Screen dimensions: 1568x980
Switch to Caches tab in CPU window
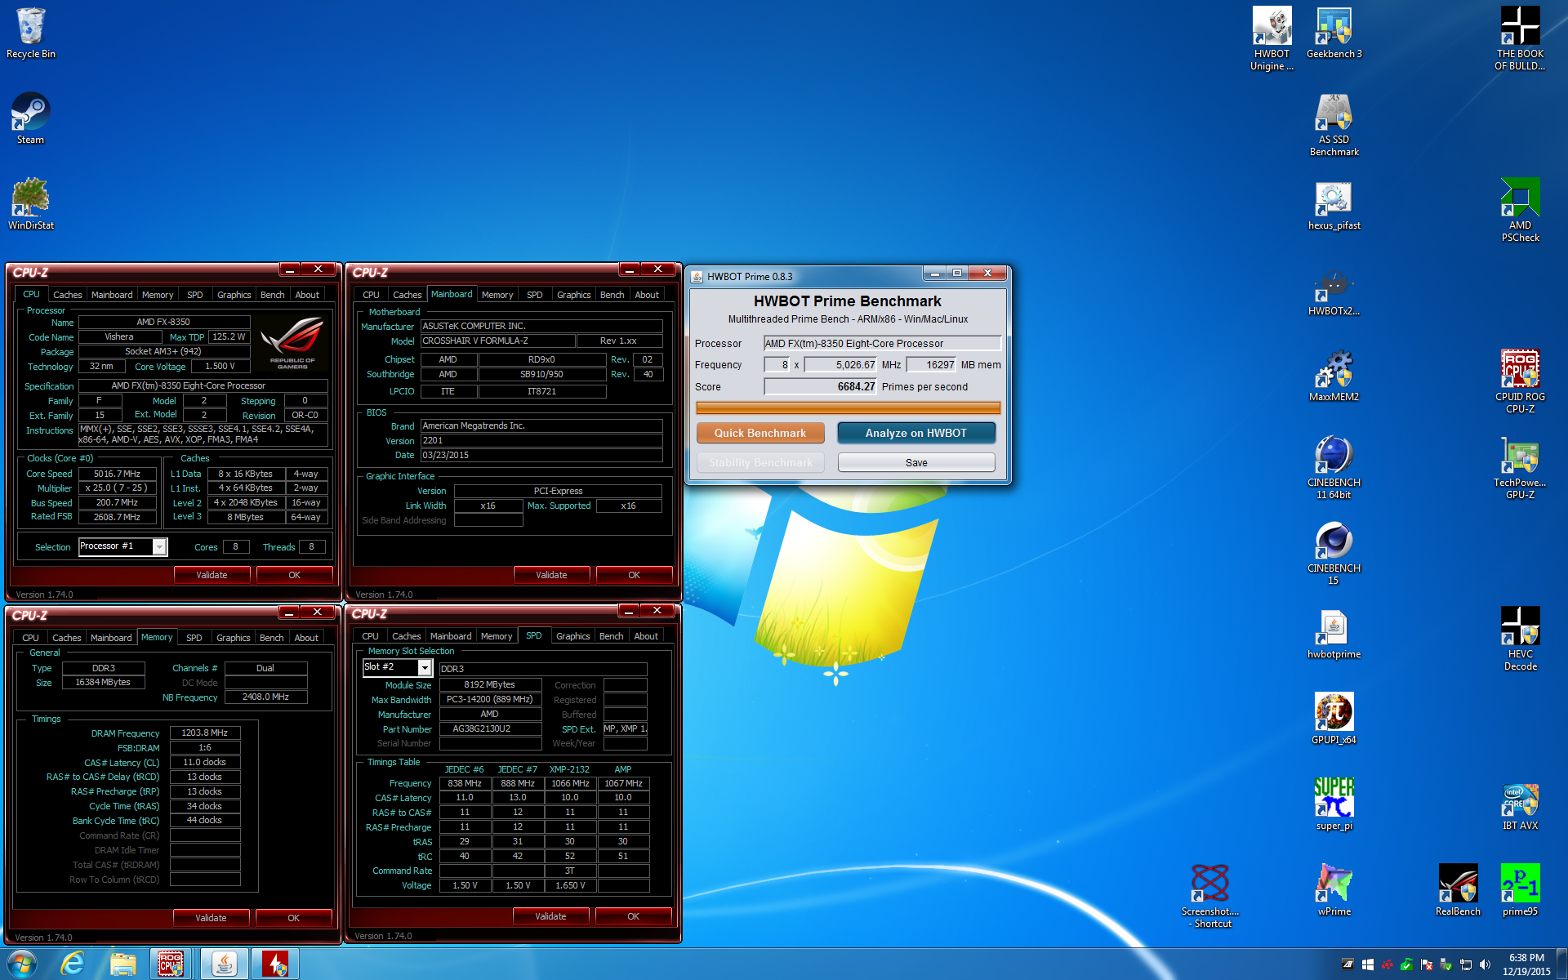click(67, 295)
